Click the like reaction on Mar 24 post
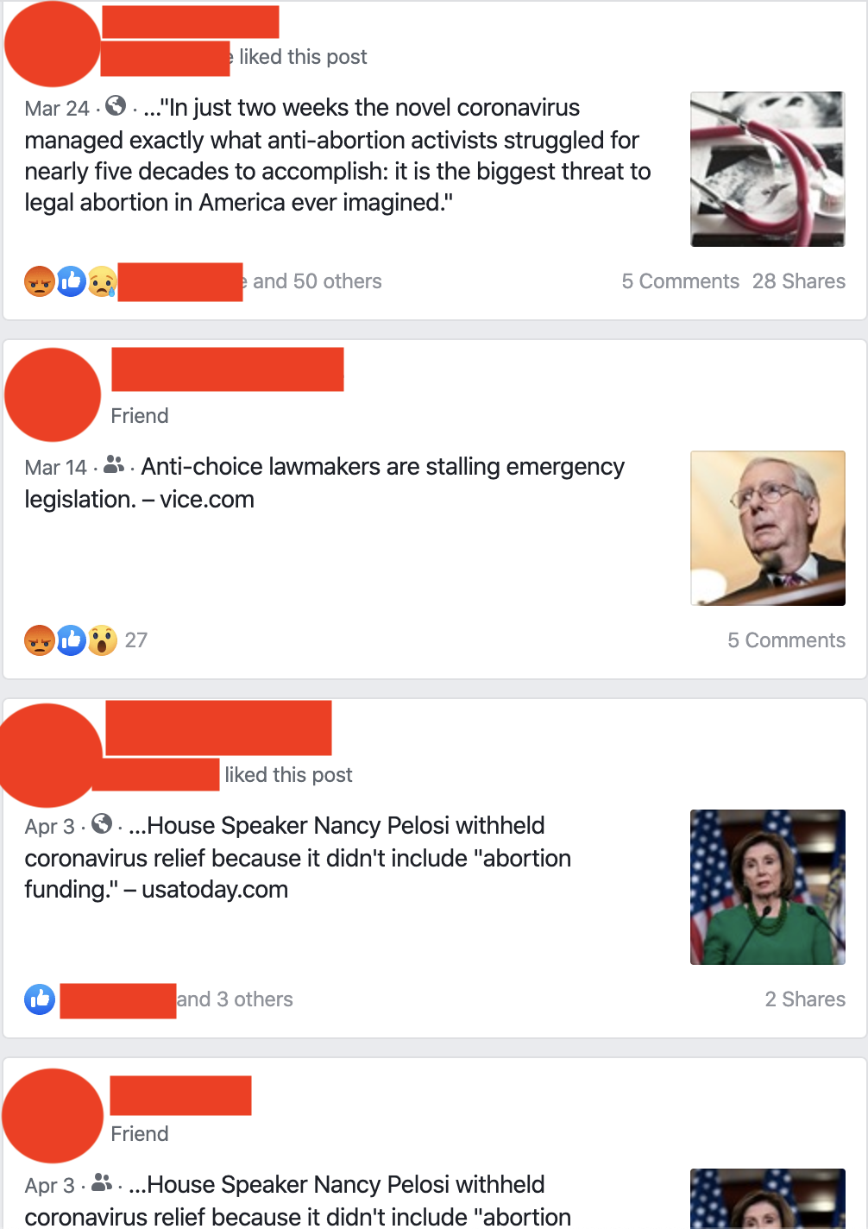The width and height of the screenshot is (868, 1229). (x=72, y=281)
